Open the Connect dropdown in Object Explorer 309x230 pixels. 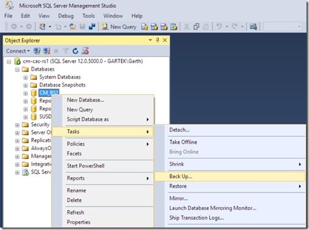[x=18, y=51]
